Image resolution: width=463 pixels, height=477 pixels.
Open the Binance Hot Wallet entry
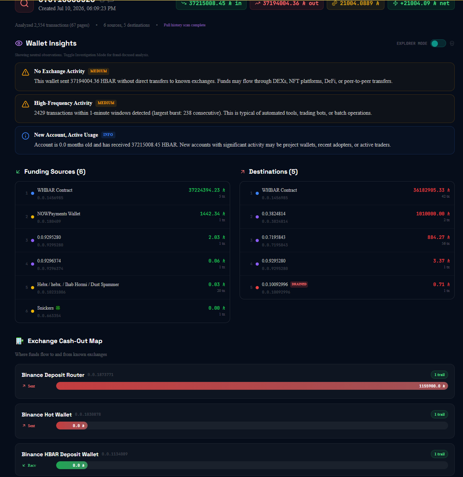pos(235,421)
